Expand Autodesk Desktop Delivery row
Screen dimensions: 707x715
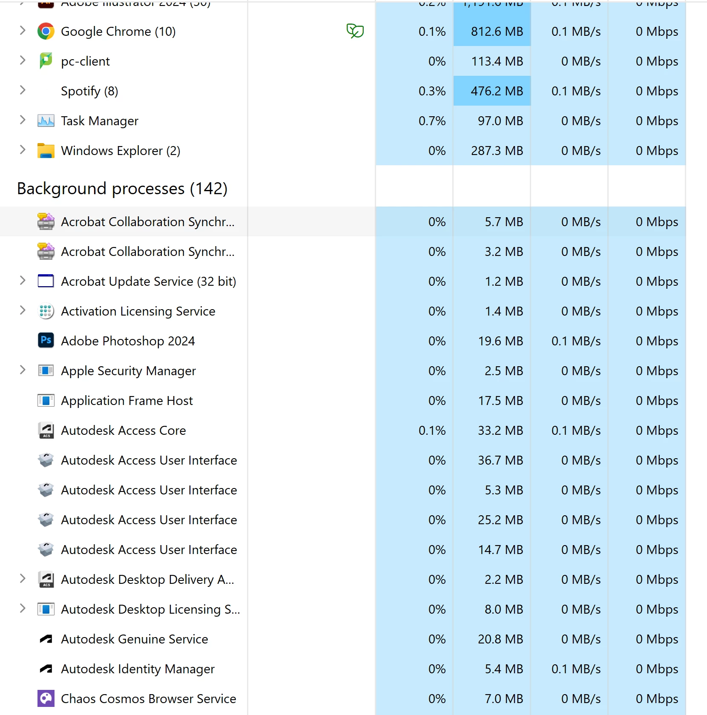[23, 578]
